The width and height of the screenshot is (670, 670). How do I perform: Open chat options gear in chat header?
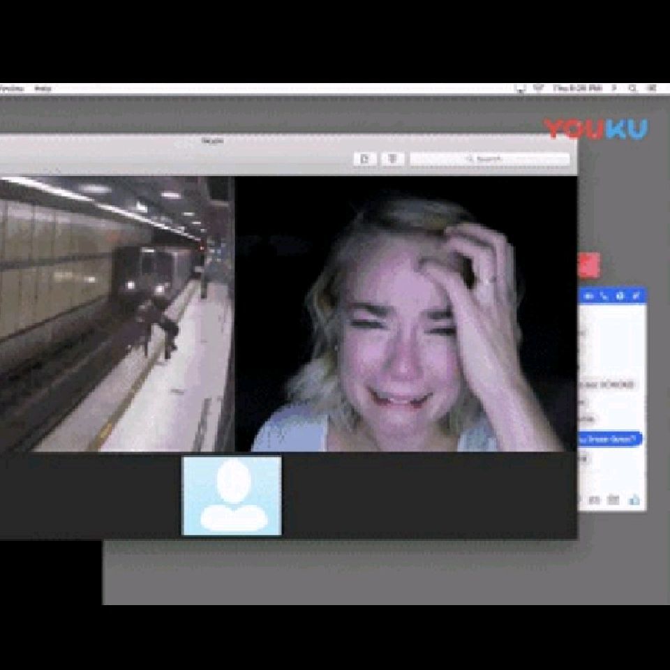tap(620, 296)
